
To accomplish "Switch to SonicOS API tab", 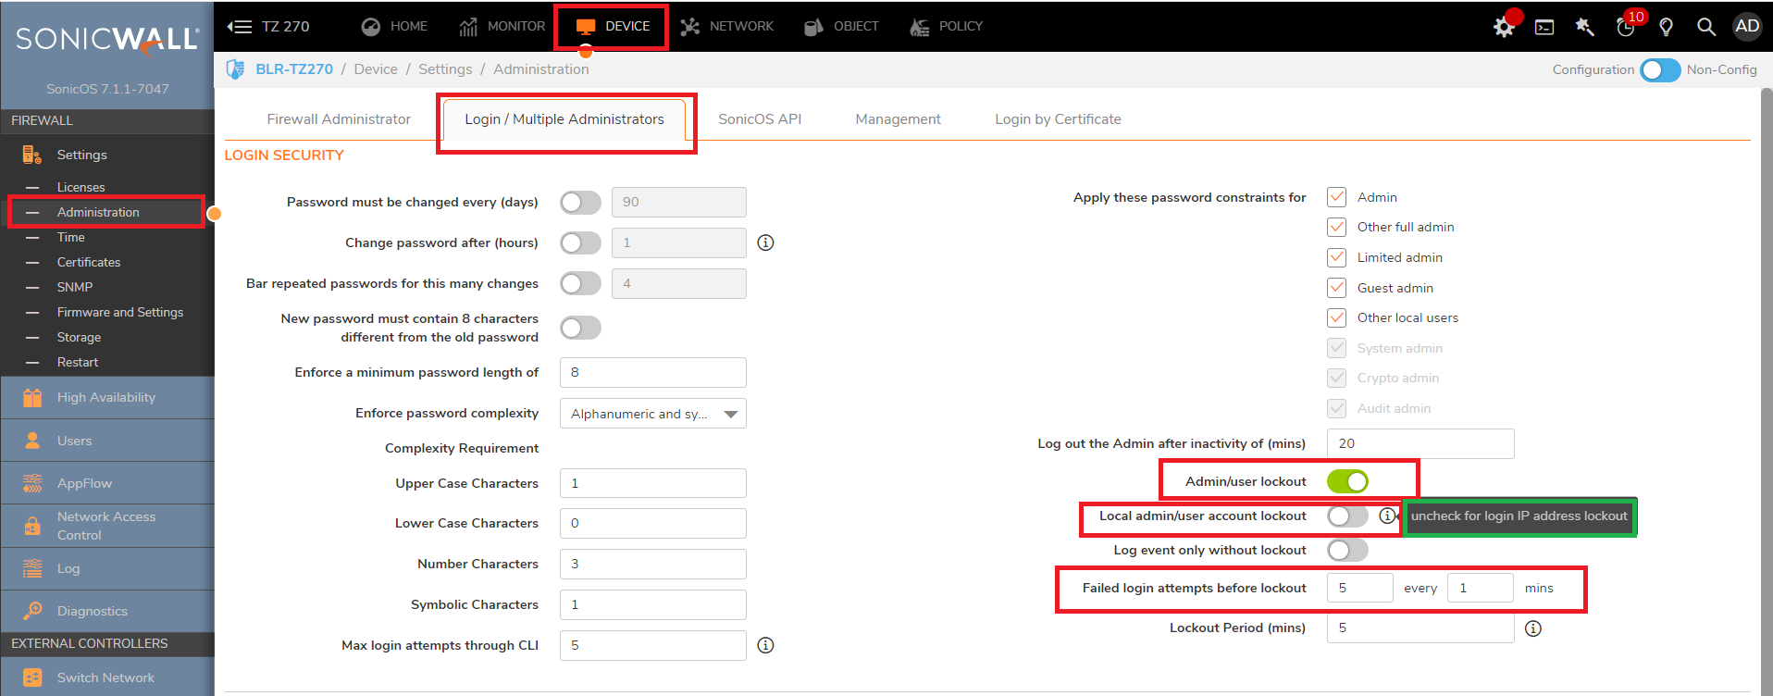I will (x=760, y=119).
